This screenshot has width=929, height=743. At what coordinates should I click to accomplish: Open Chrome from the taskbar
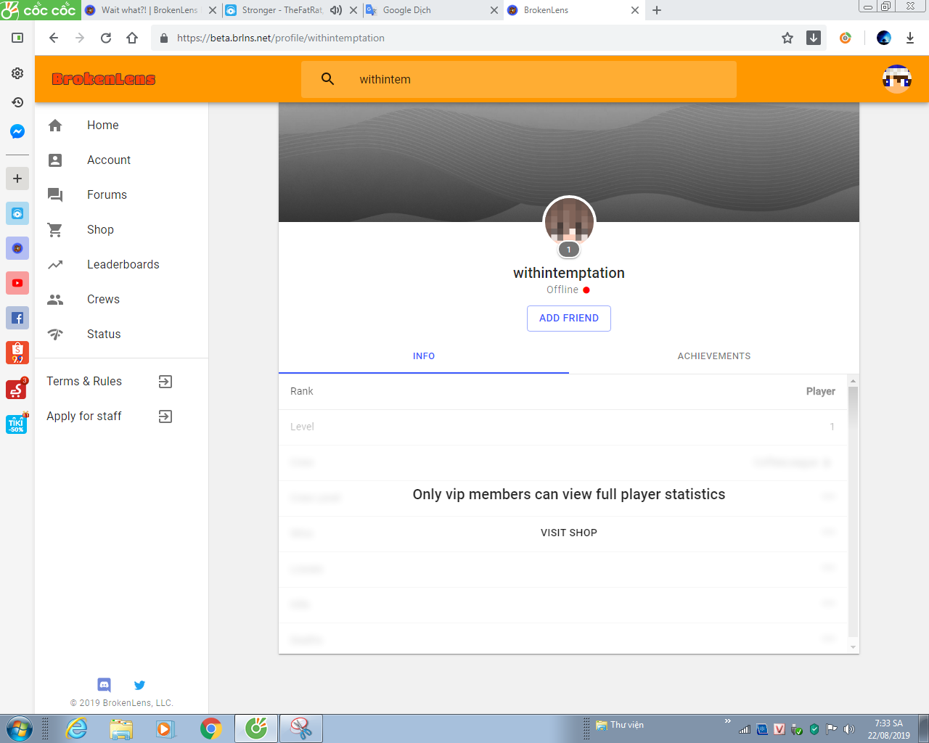point(211,728)
